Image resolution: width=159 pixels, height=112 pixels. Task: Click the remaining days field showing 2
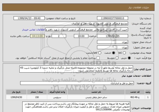pos(59,36)
